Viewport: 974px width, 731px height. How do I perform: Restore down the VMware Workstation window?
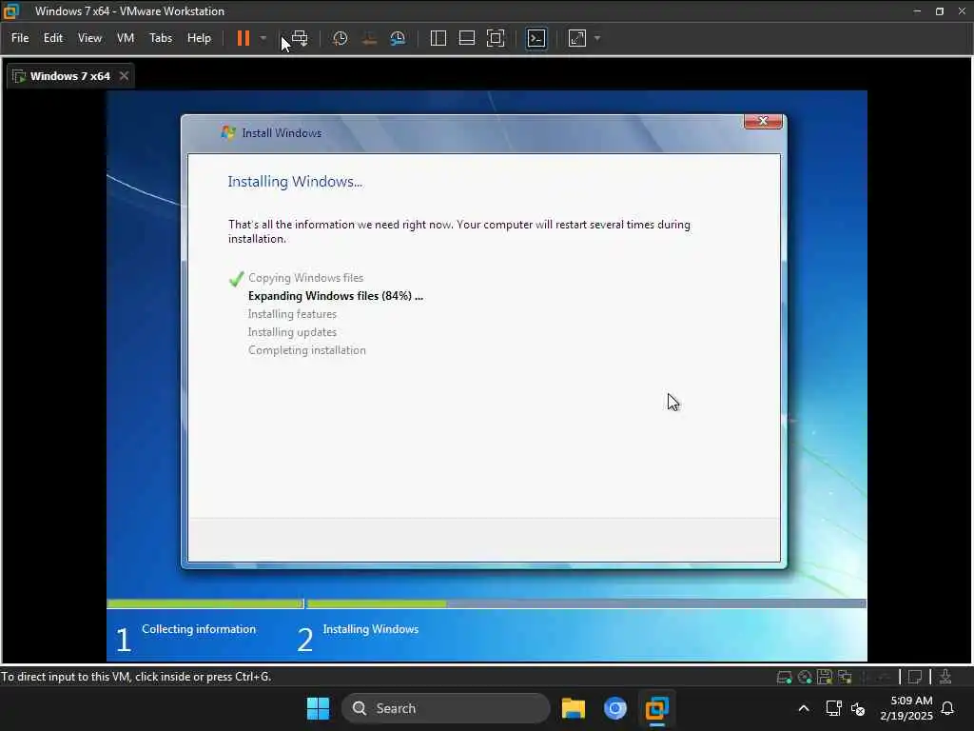[x=939, y=10]
